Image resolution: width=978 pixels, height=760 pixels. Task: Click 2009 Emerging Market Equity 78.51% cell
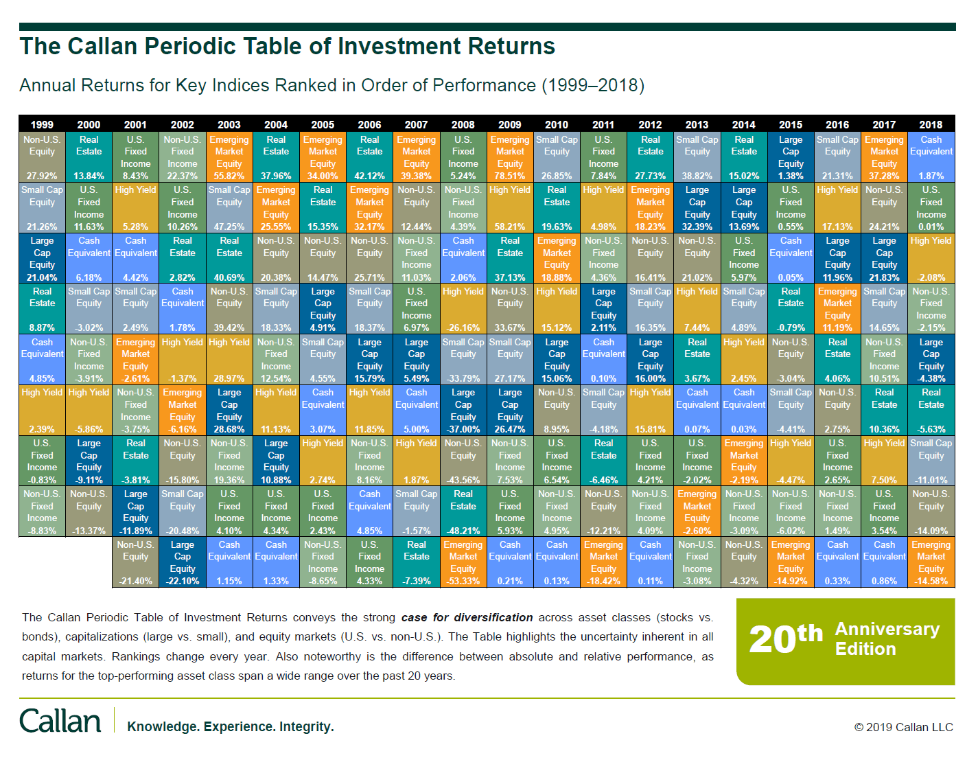point(510,157)
